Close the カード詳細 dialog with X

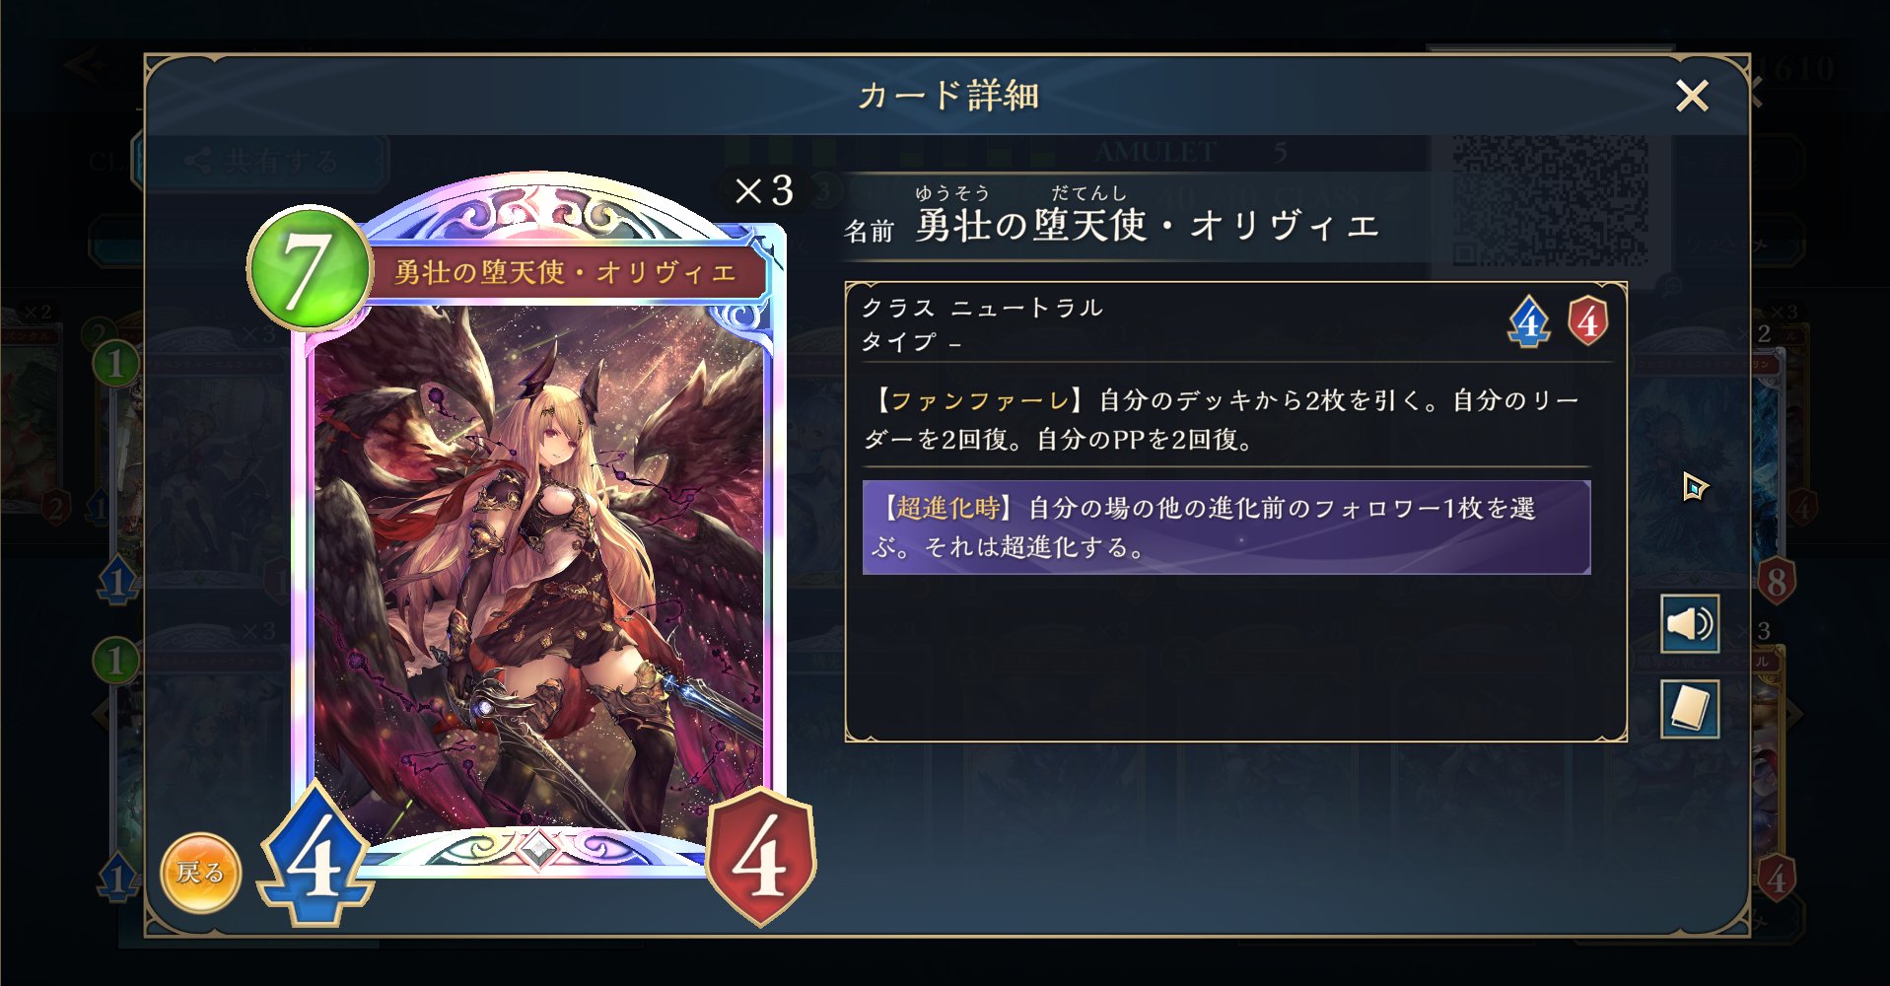(1692, 96)
